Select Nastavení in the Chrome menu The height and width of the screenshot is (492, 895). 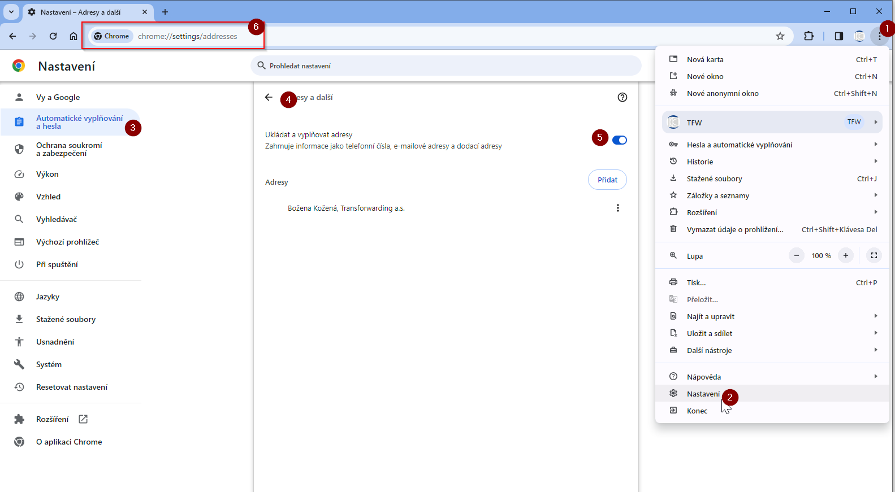click(x=703, y=394)
